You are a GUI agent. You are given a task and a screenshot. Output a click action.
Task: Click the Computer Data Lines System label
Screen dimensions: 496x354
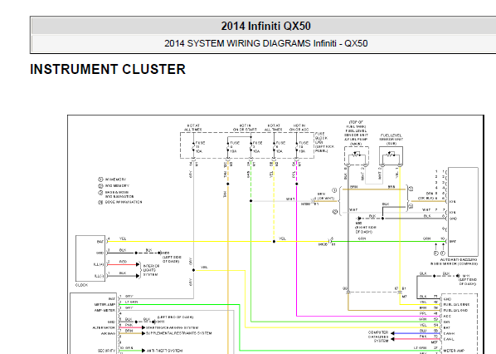point(378,337)
